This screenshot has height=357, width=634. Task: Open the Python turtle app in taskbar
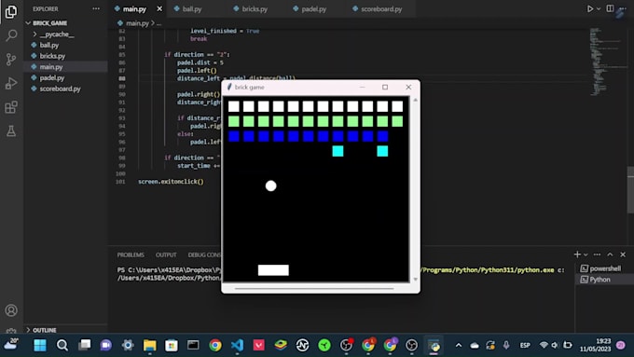(x=434, y=345)
